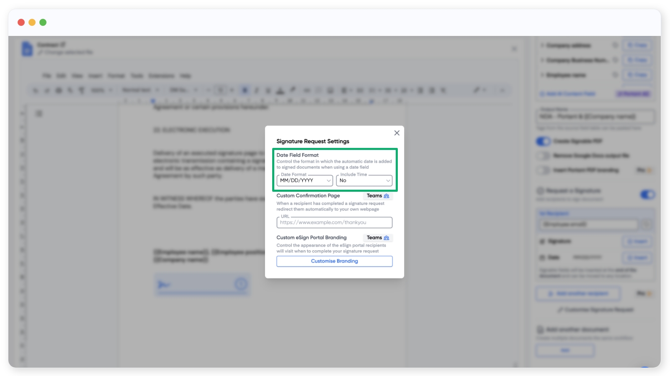Open the Date Format dropdown

[305, 180]
